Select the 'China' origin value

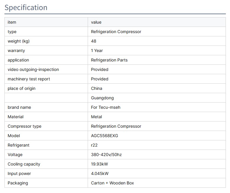(97, 88)
